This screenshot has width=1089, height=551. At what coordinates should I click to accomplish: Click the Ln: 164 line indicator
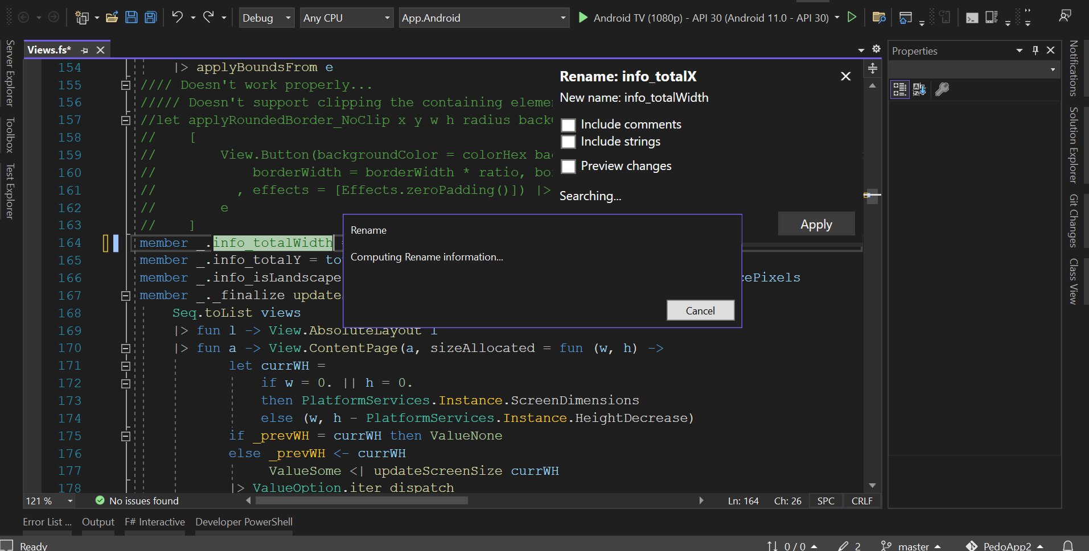click(x=743, y=501)
